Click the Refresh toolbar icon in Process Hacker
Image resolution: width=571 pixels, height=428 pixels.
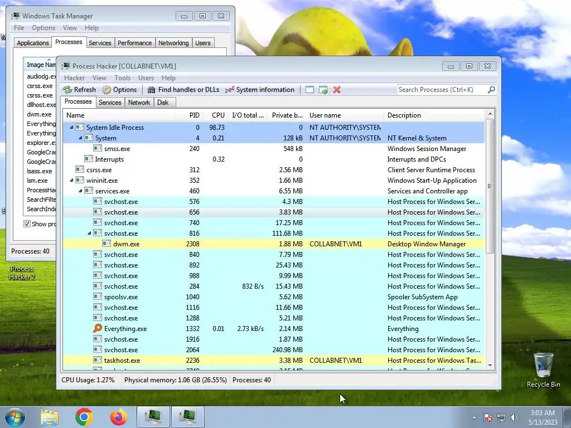[67, 90]
